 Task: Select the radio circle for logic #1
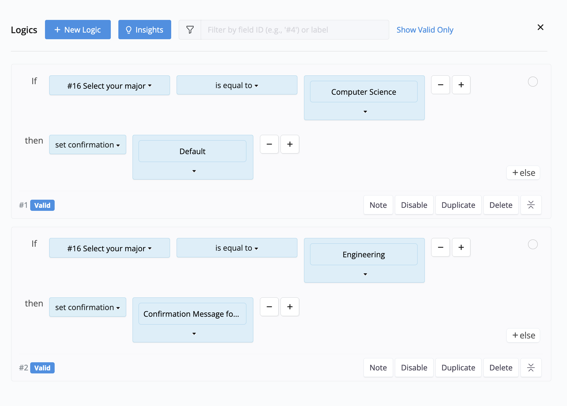pyautogui.click(x=533, y=82)
